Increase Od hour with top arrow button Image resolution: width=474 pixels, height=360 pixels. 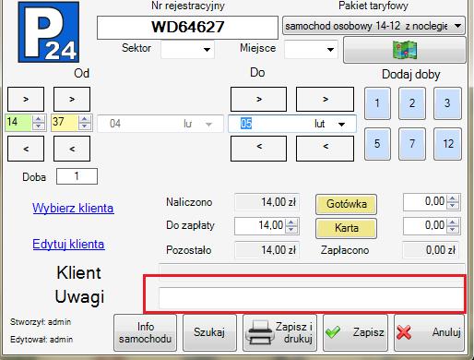tap(26, 99)
